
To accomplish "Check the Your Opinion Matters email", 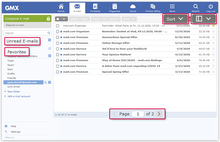I will tap(58, 54).
